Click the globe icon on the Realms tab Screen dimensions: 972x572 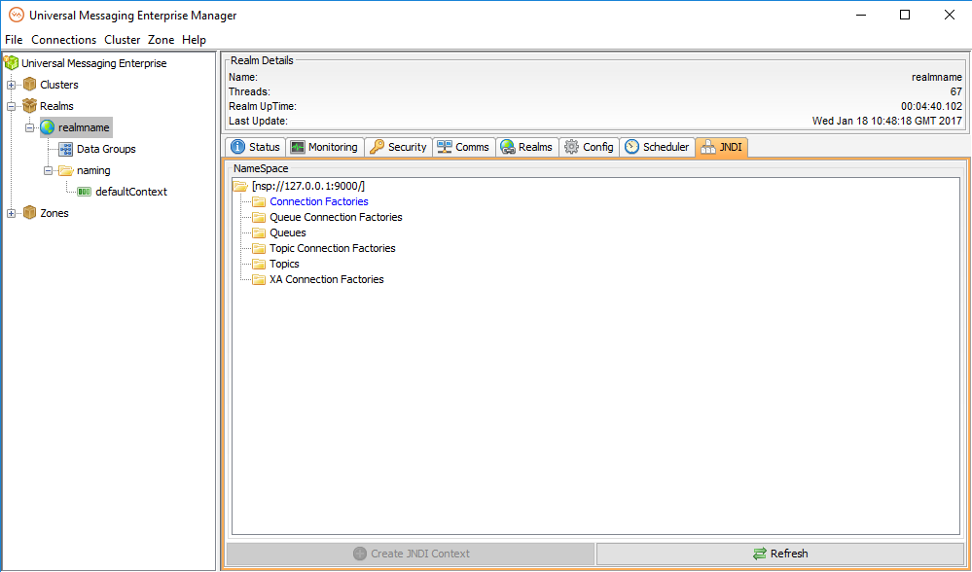[x=508, y=147]
